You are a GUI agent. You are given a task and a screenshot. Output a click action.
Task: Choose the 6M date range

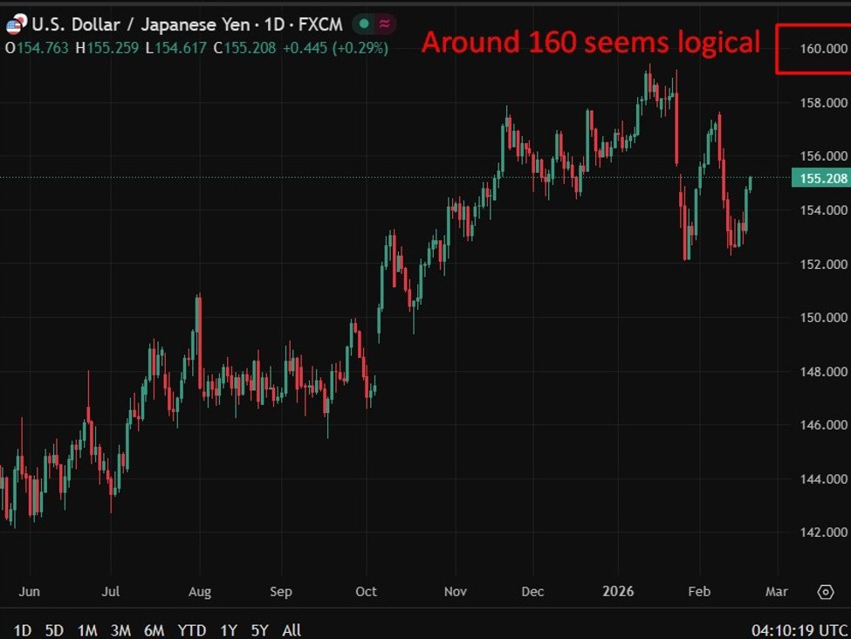154,629
